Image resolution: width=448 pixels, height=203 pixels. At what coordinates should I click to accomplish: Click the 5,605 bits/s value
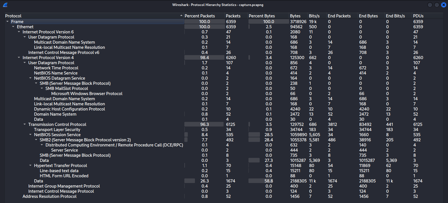click(x=314, y=135)
